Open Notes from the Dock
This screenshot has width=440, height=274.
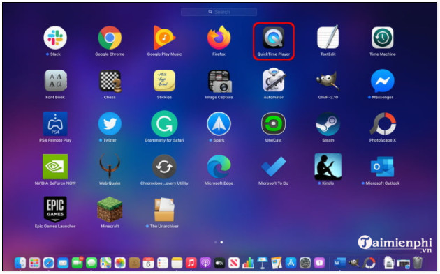pyautogui.click(x=177, y=263)
